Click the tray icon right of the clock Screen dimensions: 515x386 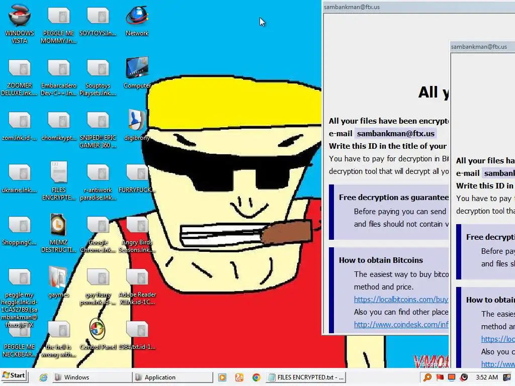[x=507, y=377]
